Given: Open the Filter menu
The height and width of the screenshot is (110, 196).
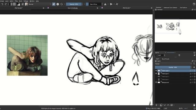Looking at the screenshot, I should click(16, 1).
